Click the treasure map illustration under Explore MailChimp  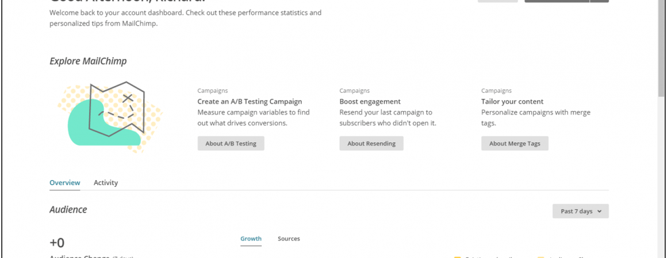[x=110, y=117]
